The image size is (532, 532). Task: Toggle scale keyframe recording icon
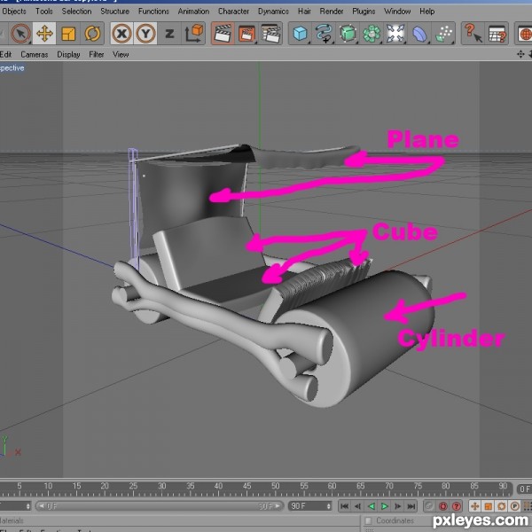point(489,506)
